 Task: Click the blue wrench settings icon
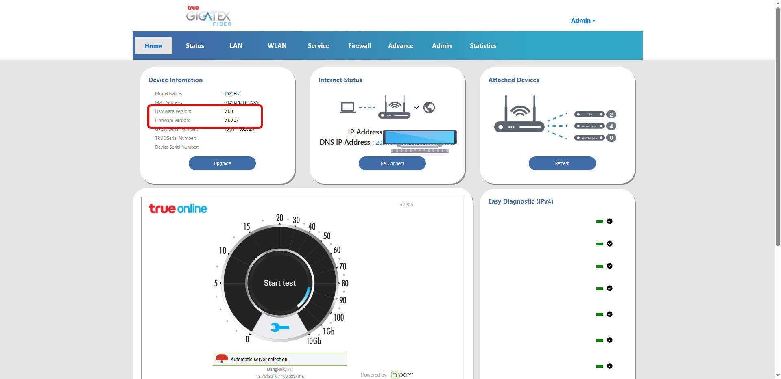pyautogui.click(x=280, y=327)
